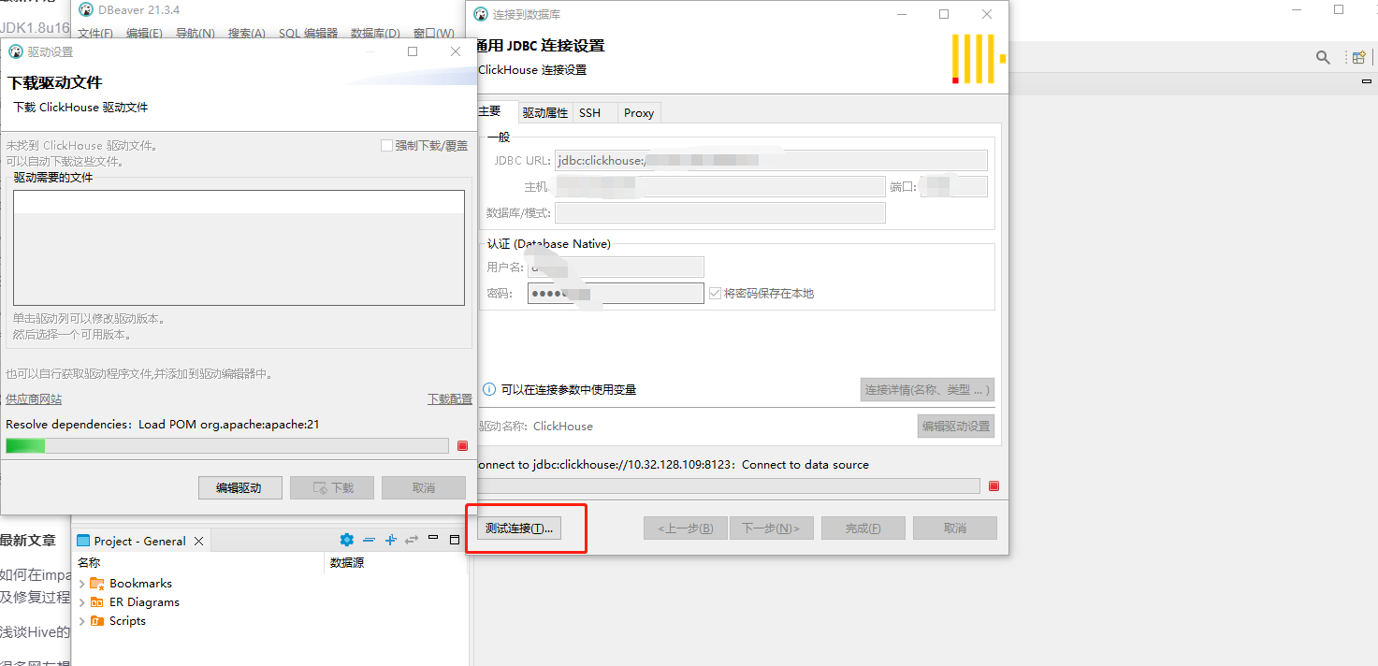Switch to the 驱动属性 tab
This screenshot has width=1378, height=666.
tap(544, 112)
